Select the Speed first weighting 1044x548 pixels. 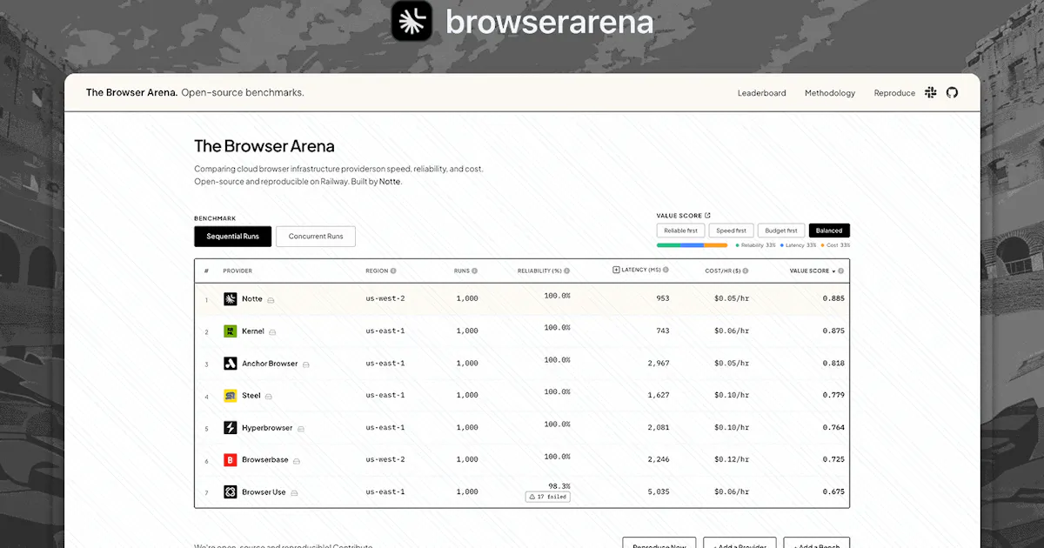click(x=731, y=231)
